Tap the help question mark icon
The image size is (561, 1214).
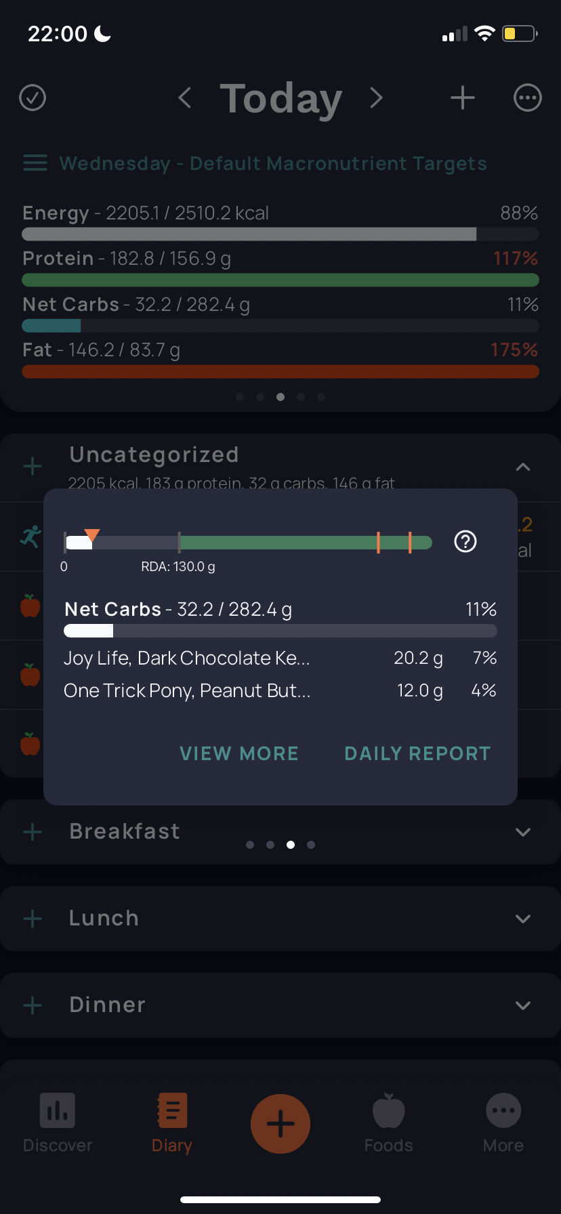coord(465,541)
